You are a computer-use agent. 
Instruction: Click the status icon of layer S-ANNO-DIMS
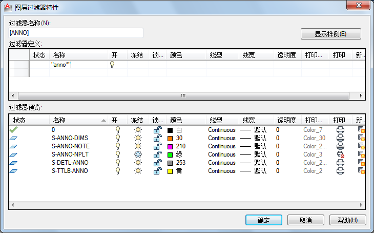point(13,138)
